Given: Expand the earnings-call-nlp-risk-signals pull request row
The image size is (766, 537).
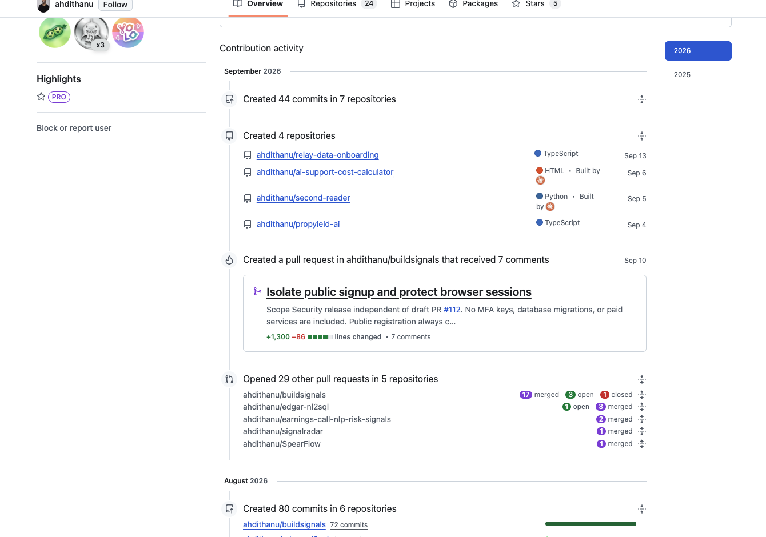Looking at the screenshot, I should (x=642, y=419).
